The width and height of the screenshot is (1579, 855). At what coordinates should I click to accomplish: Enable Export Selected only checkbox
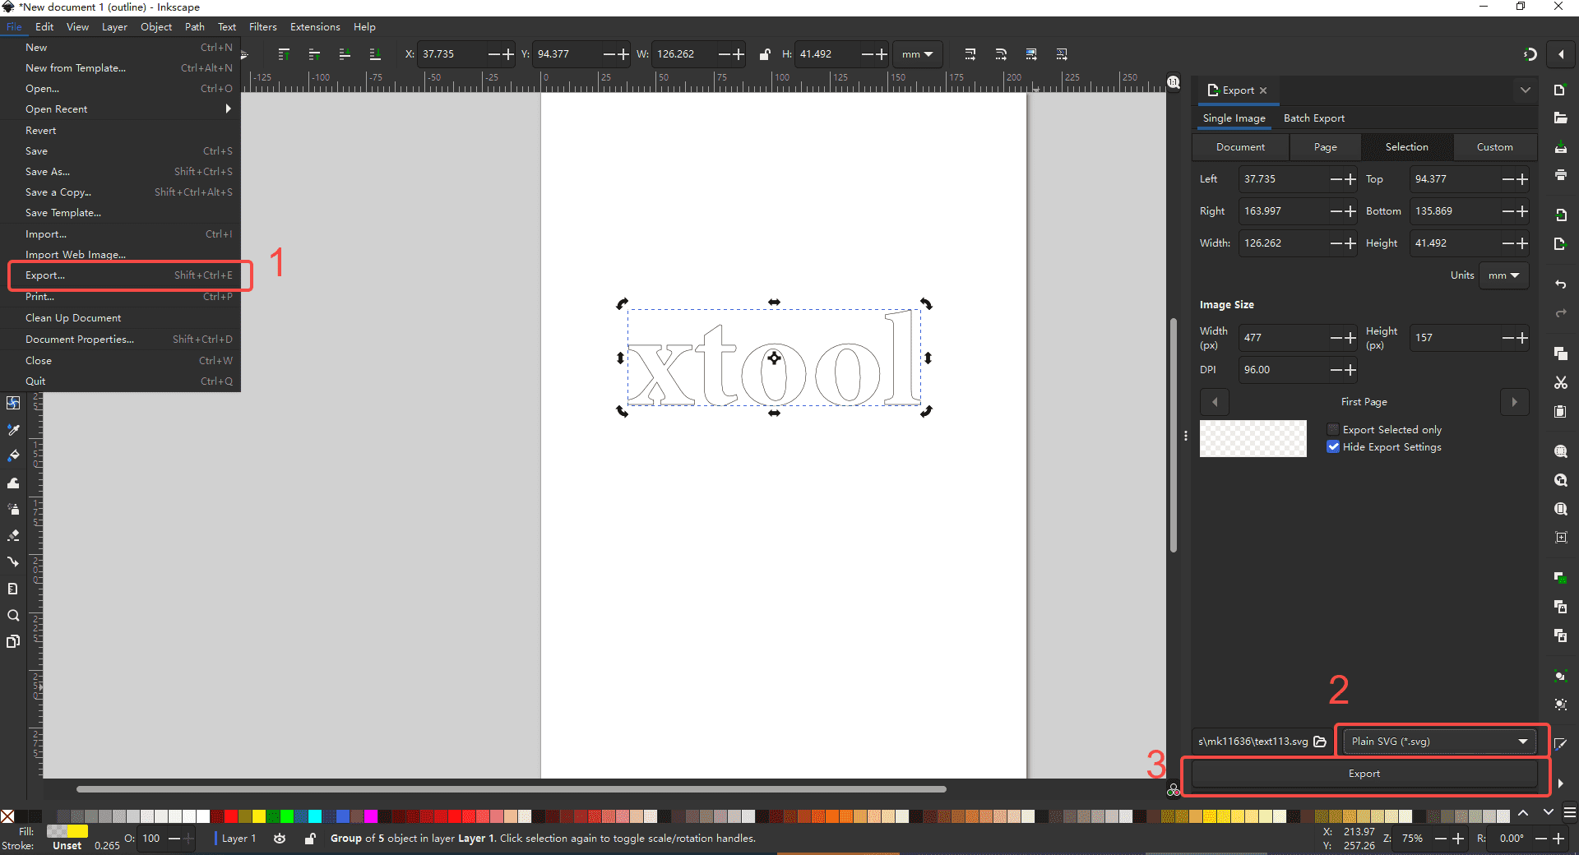(x=1333, y=430)
